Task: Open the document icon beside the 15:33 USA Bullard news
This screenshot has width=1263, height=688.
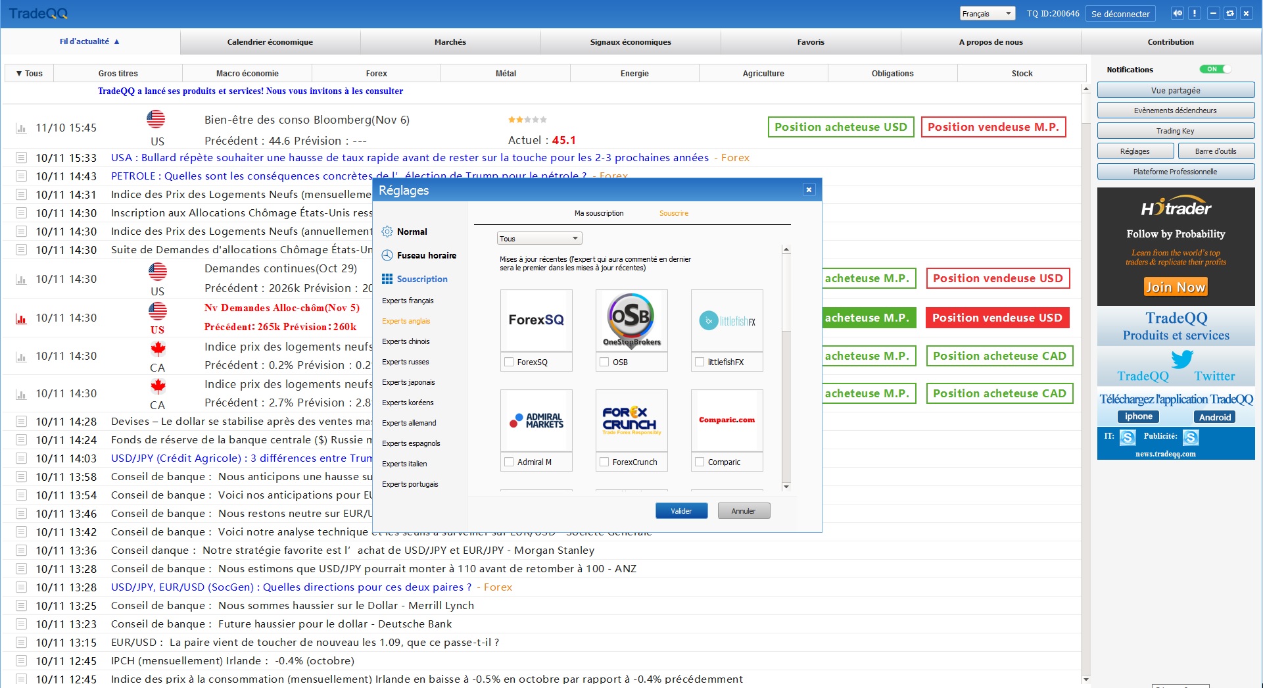Action: 21,158
